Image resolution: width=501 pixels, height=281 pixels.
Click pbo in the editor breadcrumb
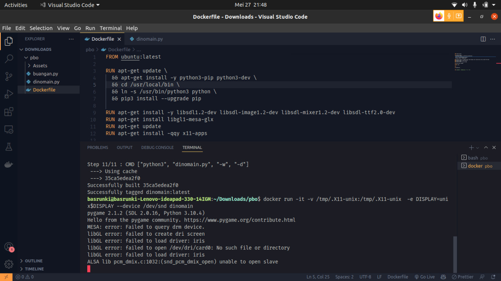pyautogui.click(x=90, y=50)
